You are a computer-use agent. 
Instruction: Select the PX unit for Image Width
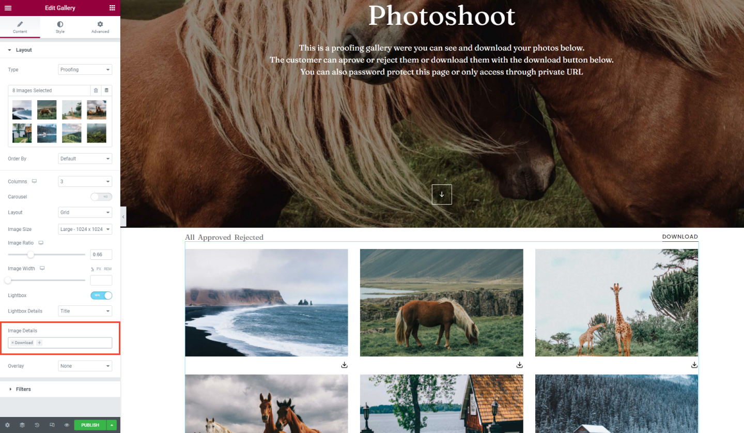click(x=99, y=269)
